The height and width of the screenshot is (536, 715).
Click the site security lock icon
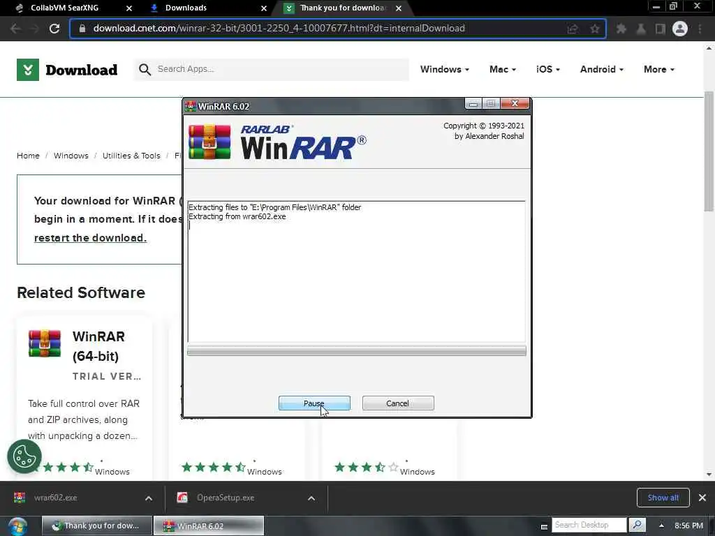tap(82, 28)
